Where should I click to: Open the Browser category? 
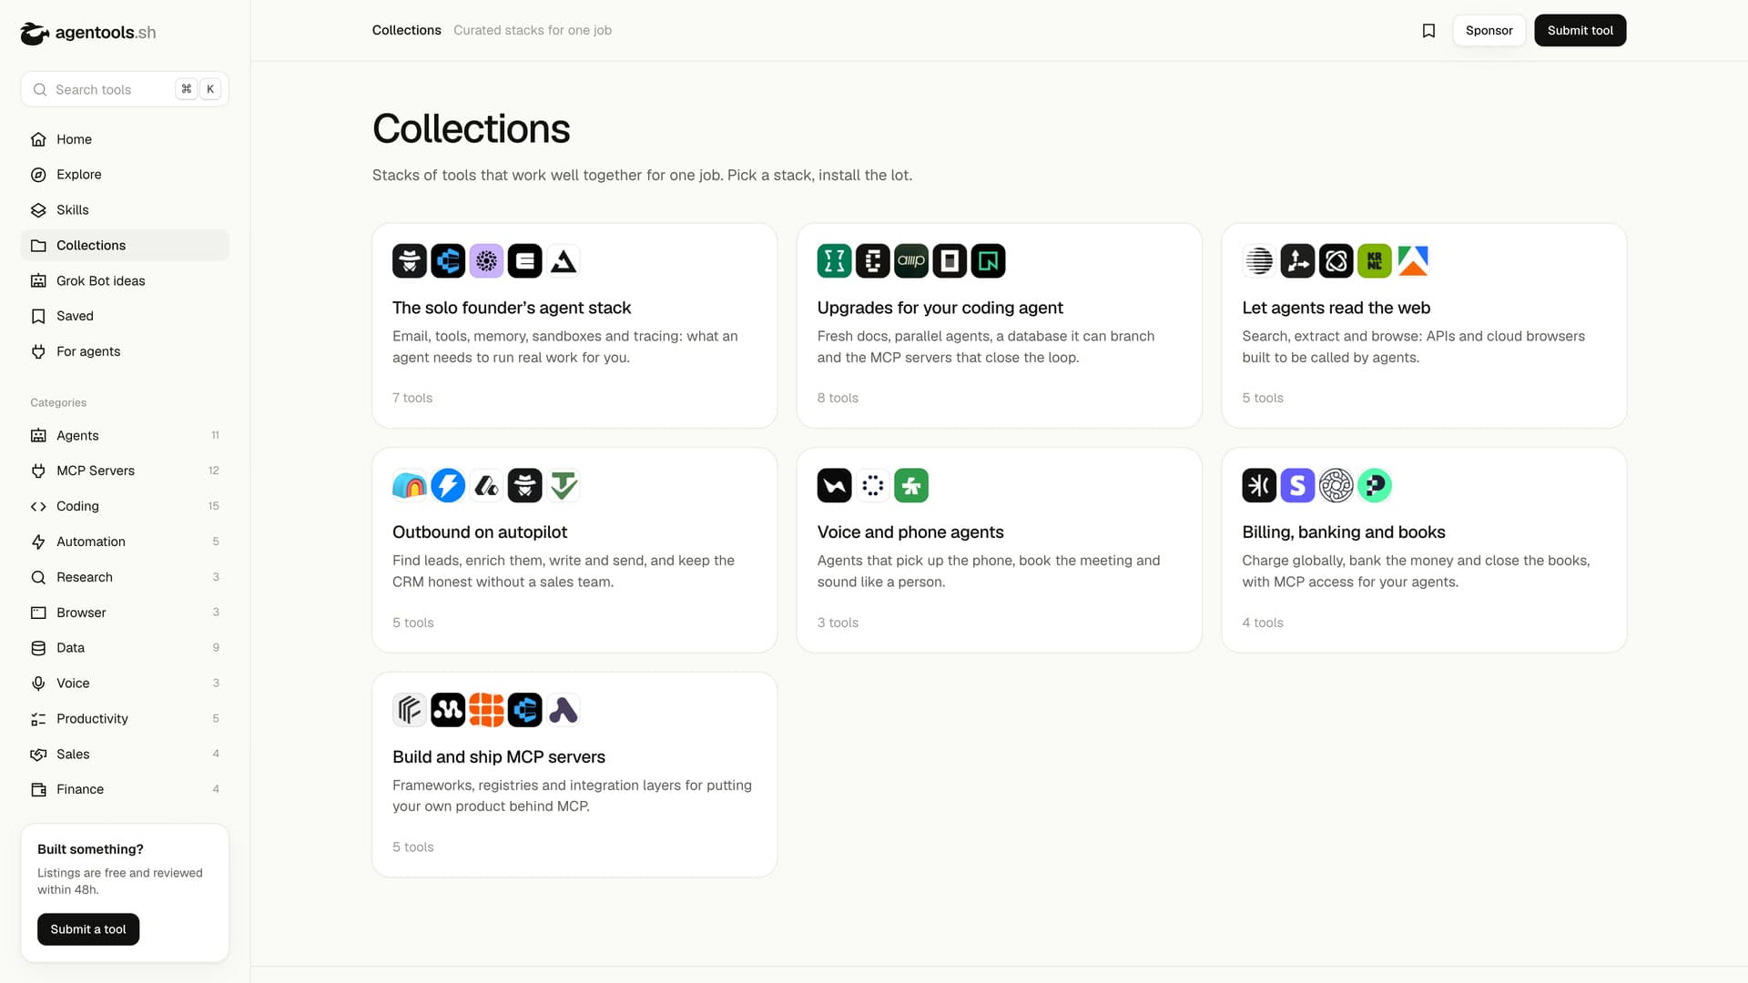(125, 613)
